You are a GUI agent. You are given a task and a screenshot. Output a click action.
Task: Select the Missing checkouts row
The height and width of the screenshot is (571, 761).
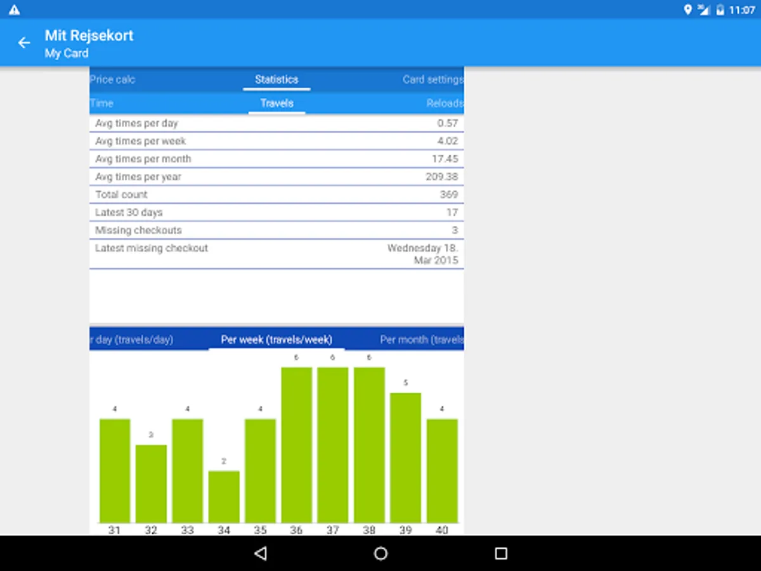(x=276, y=230)
